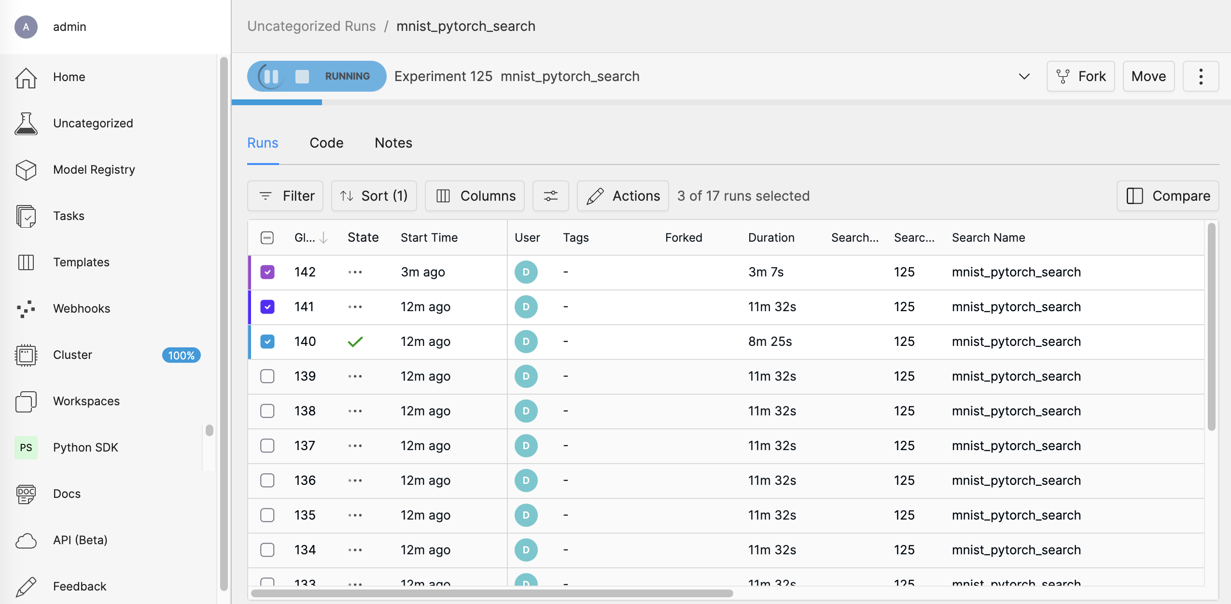Open the Actions dropdown
Image resolution: width=1231 pixels, height=604 pixels.
click(x=623, y=196)
